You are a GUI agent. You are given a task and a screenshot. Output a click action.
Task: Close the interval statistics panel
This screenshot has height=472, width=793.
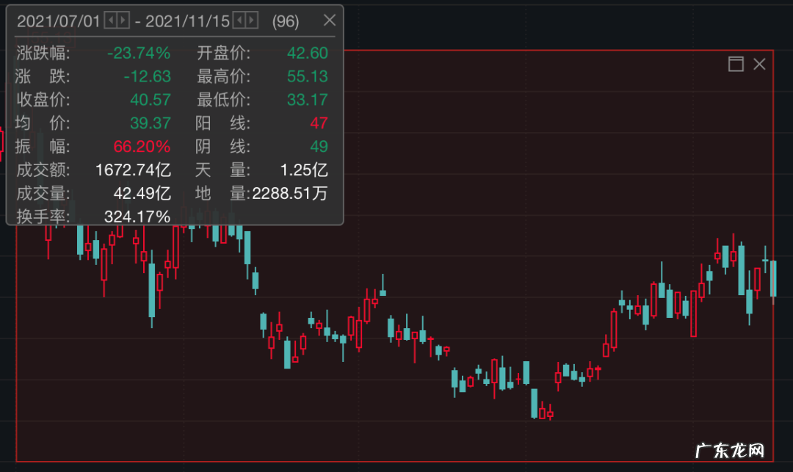coord(329,21)
